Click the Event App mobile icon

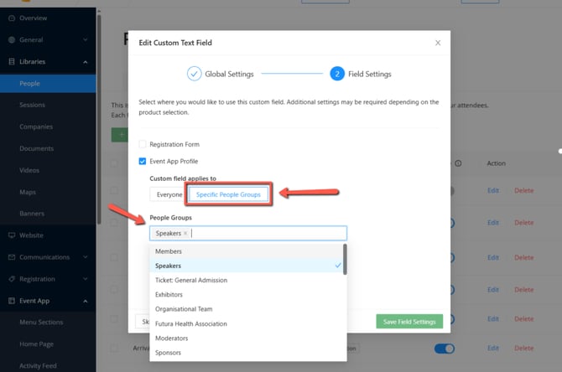click(x=12, y=301)
